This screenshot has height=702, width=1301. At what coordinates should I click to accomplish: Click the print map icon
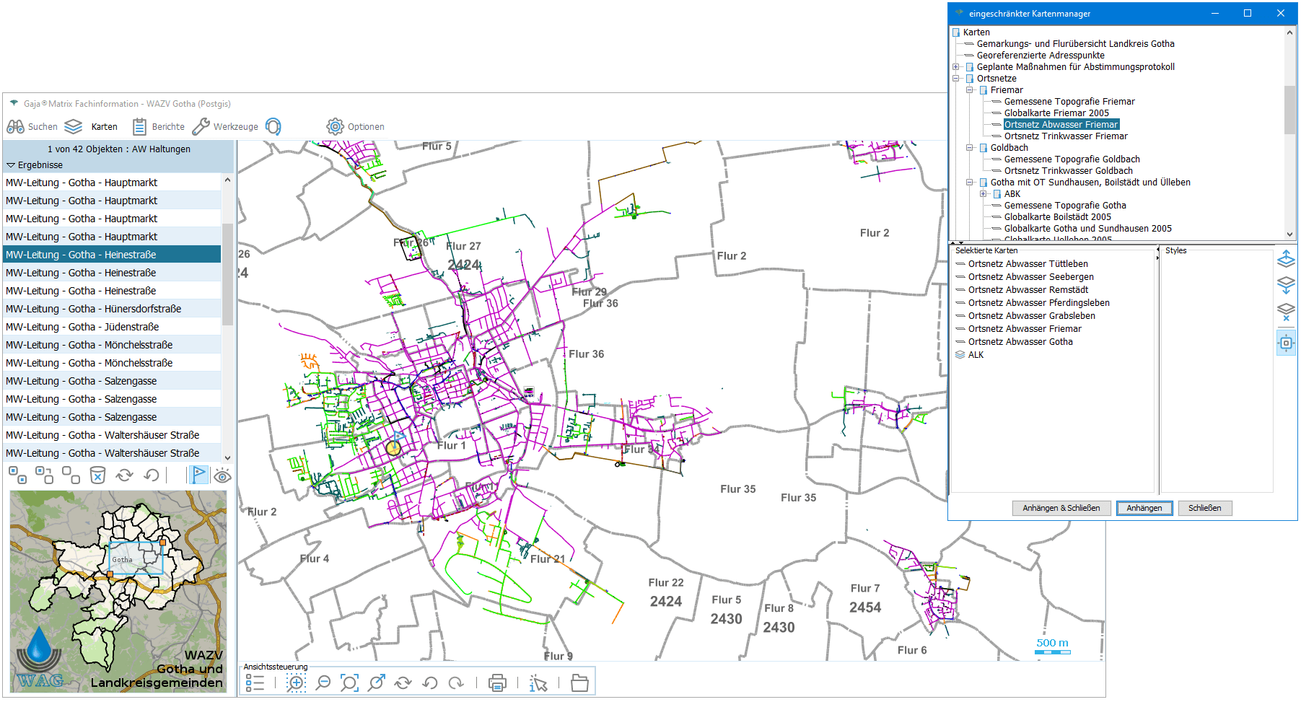coord(497,683)
